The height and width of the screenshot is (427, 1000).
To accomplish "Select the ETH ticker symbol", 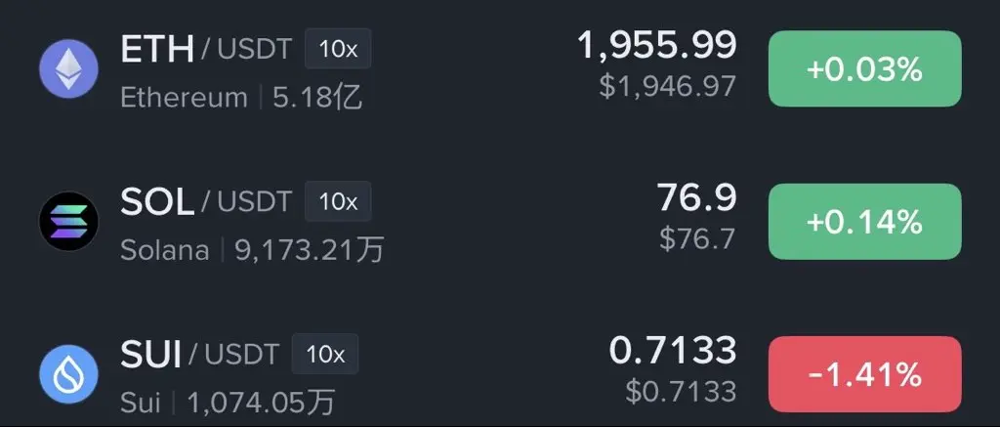I will (x=157, y=49).
